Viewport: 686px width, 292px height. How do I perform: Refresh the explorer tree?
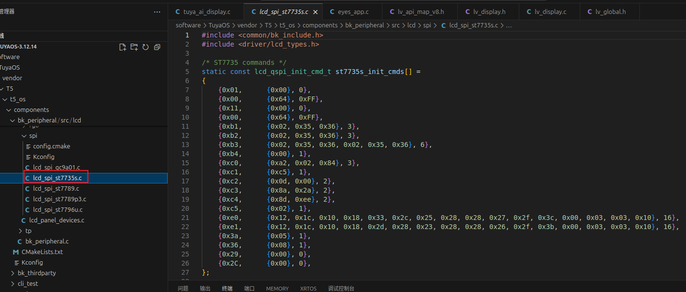tap(145, 47)
